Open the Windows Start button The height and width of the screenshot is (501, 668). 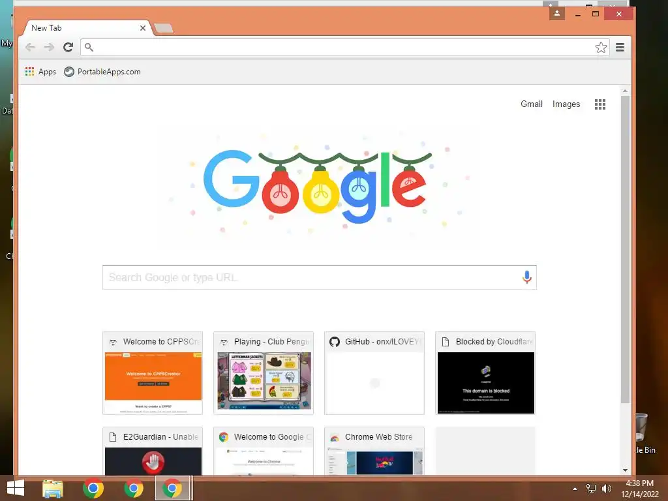click(16, 488)
